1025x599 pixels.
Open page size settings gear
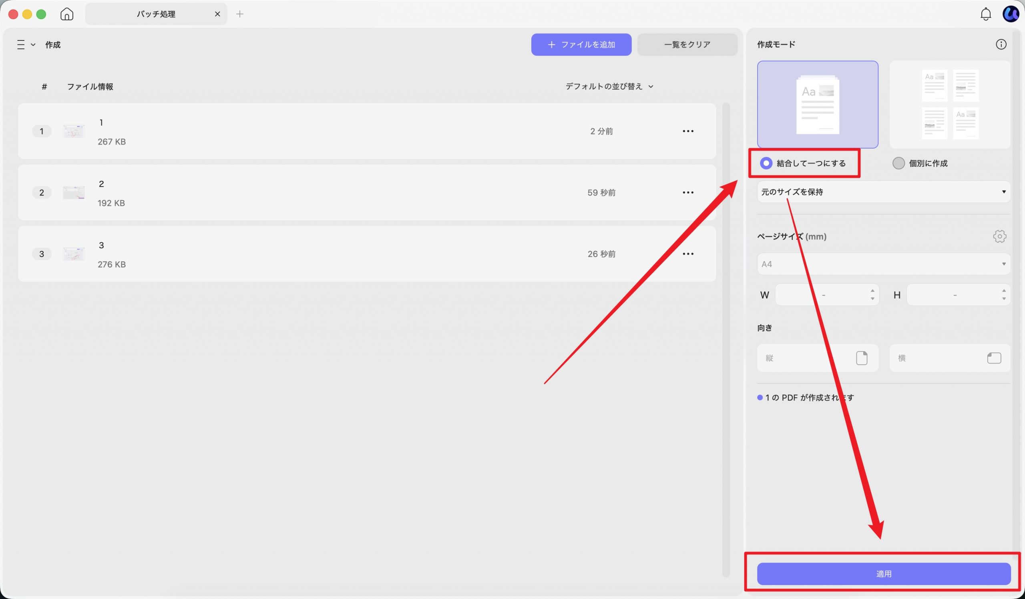[x=999, y=236]
